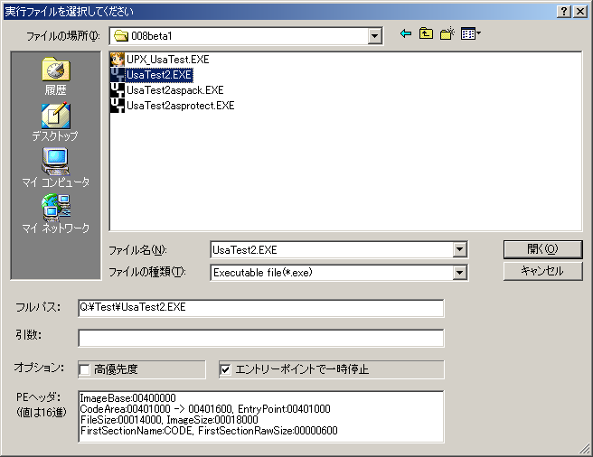Enable the 高優先度 checkbox
The height and width of the screenshot is (457, 593).
click(x=85, y=369)
